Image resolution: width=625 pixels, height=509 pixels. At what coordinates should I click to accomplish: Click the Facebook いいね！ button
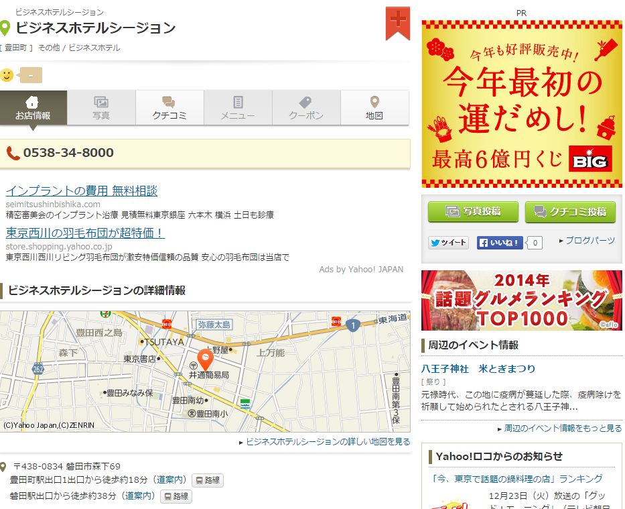500,243
